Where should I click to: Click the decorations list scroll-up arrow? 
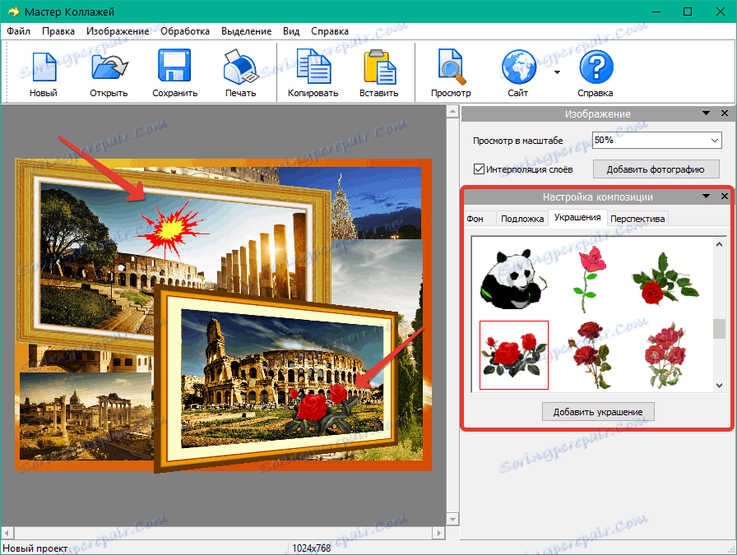[x=719, y=244]
